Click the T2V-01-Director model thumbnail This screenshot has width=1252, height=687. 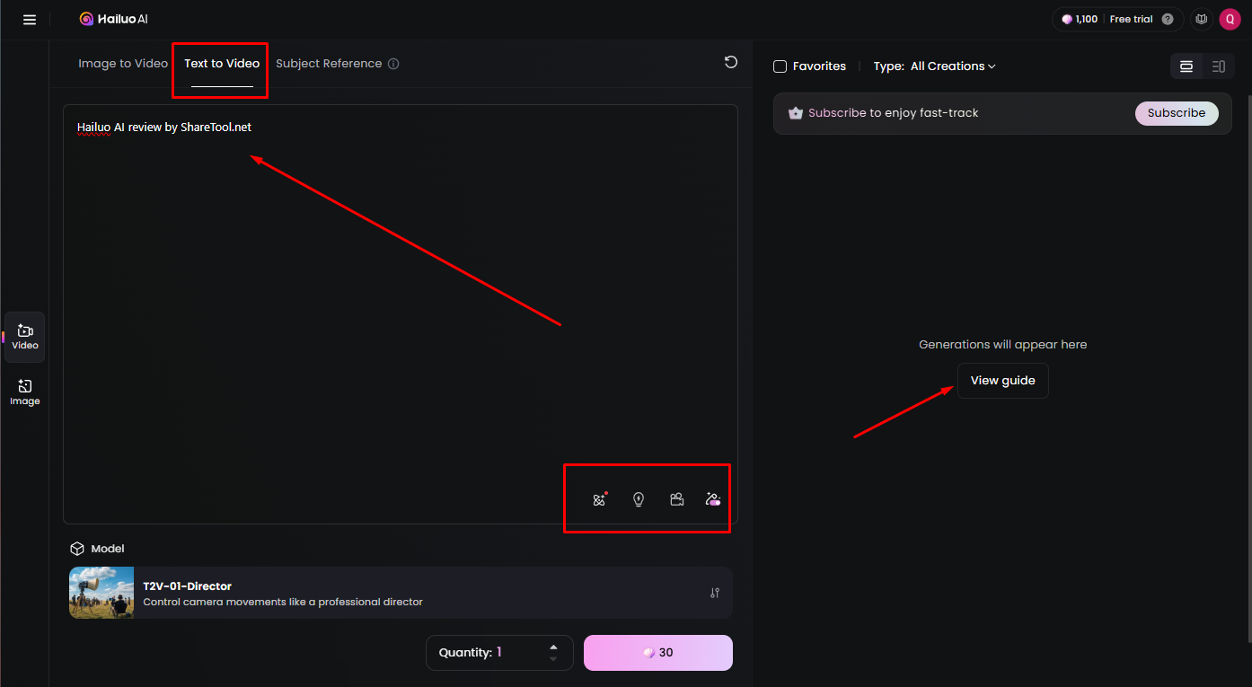[101, 593]
